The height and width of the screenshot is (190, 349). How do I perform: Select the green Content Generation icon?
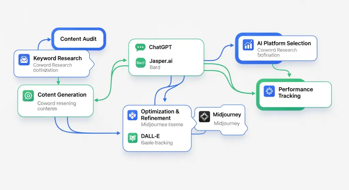tap(28, 96)
